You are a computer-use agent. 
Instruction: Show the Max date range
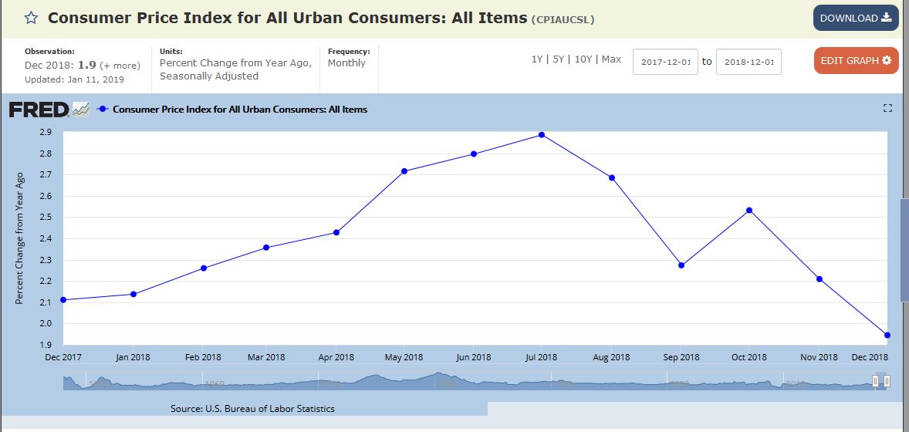coord(611,59)
